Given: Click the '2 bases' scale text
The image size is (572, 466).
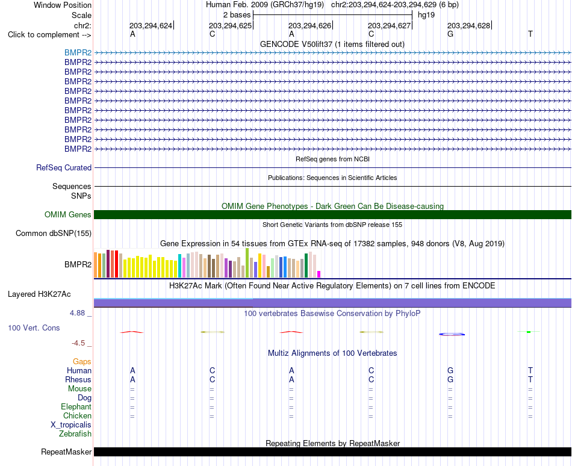Looking at the screenshot, I should tap(237, 15).
